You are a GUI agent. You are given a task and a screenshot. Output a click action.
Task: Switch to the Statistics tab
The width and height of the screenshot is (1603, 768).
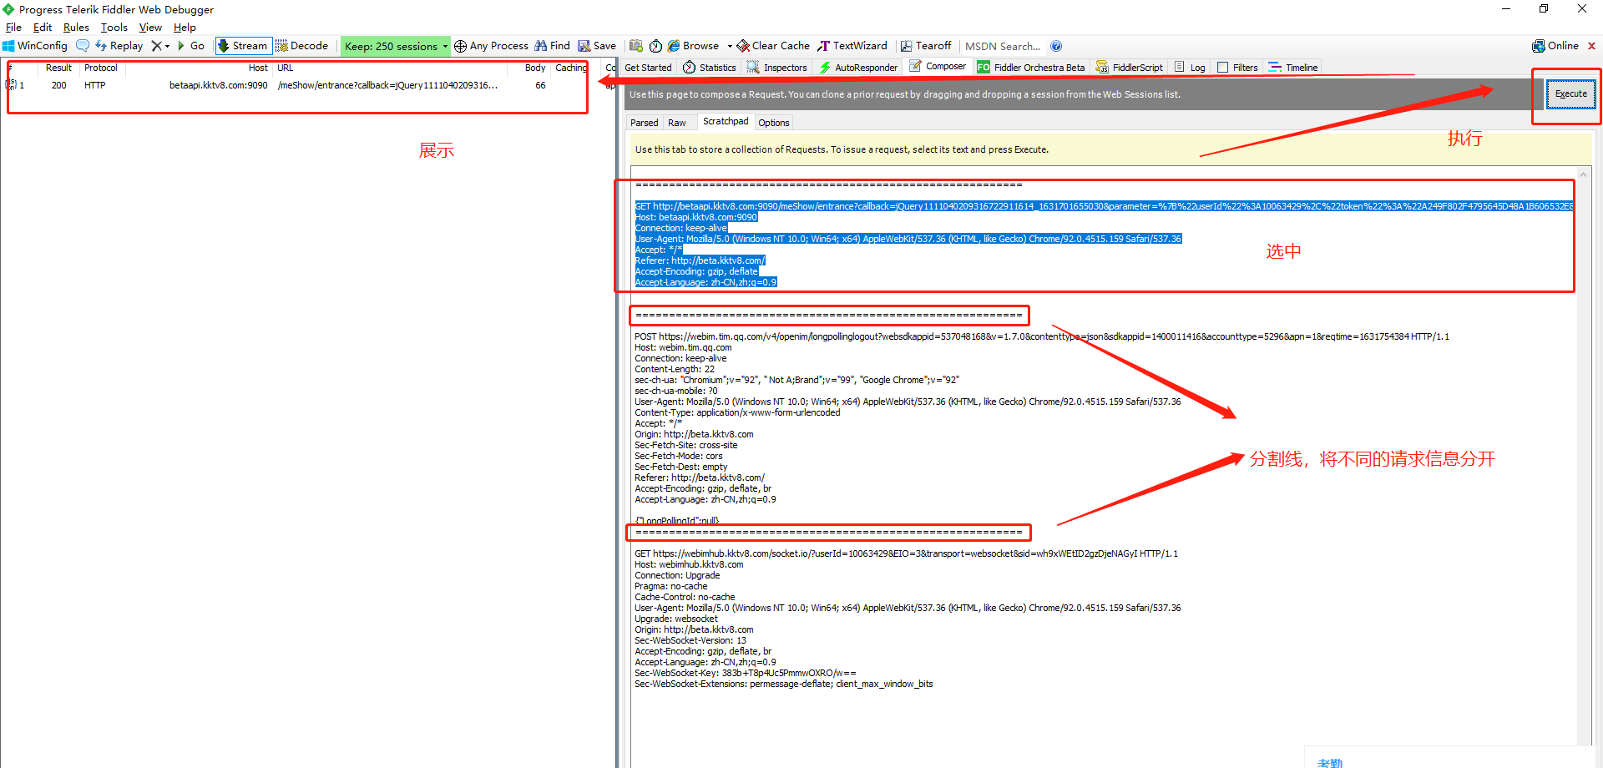710,68
